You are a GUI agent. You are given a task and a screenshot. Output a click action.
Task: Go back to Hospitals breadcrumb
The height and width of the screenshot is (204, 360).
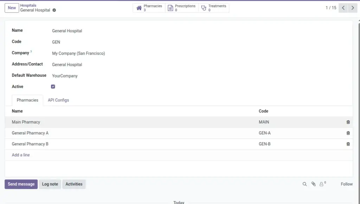point(28,5)
